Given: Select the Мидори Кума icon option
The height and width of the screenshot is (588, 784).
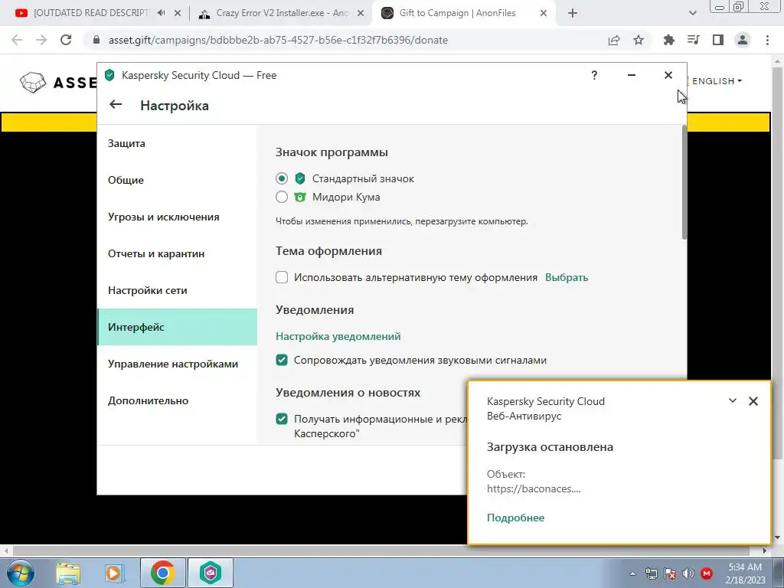Looking at the screenshot, I should (x=282, y=197).
